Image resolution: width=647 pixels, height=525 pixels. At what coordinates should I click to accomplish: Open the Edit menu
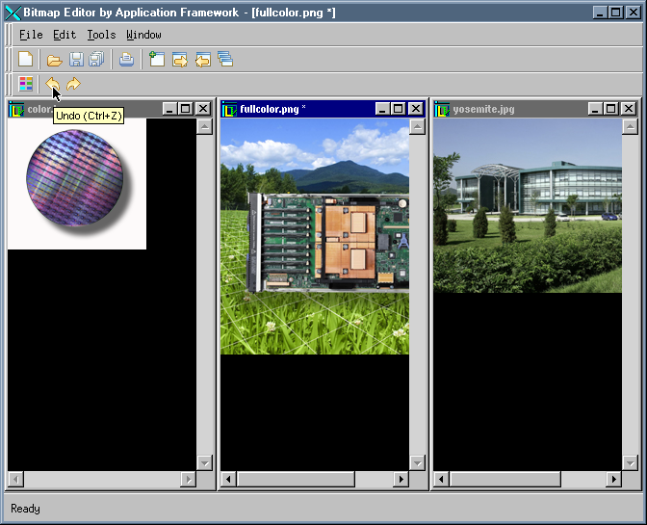click(64, 35)
